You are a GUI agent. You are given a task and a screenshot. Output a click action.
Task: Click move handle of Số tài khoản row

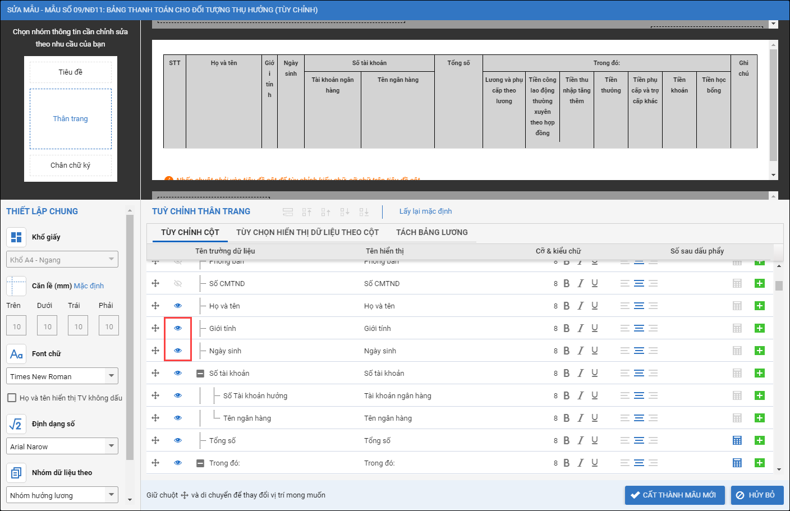pos(155,373)
